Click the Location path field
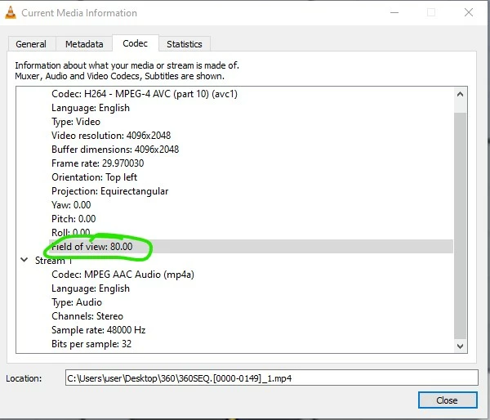 272,378
